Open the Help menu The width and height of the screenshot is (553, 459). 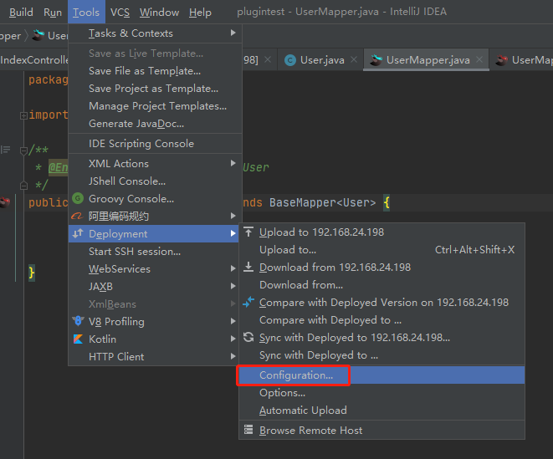tap(200, 13)
